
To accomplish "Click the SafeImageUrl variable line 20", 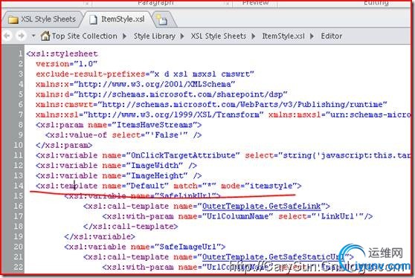I will point(145,247).
